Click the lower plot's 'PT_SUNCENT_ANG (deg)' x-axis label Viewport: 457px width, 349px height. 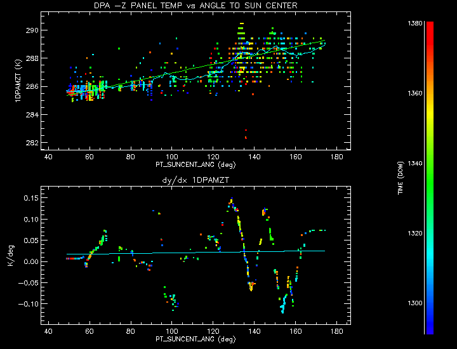(x=195, y=339)
